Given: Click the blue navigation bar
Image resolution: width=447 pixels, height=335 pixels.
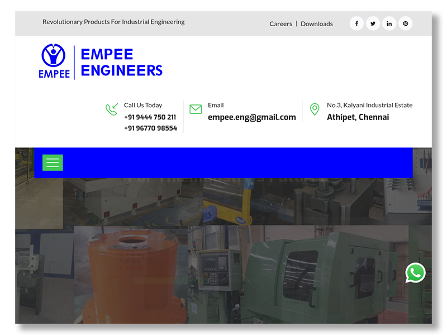Looking at the screenshot, I should click(x=235, y=162).
